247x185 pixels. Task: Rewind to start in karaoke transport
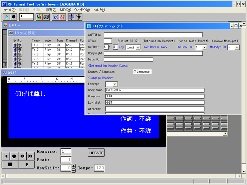pos(6,156)
